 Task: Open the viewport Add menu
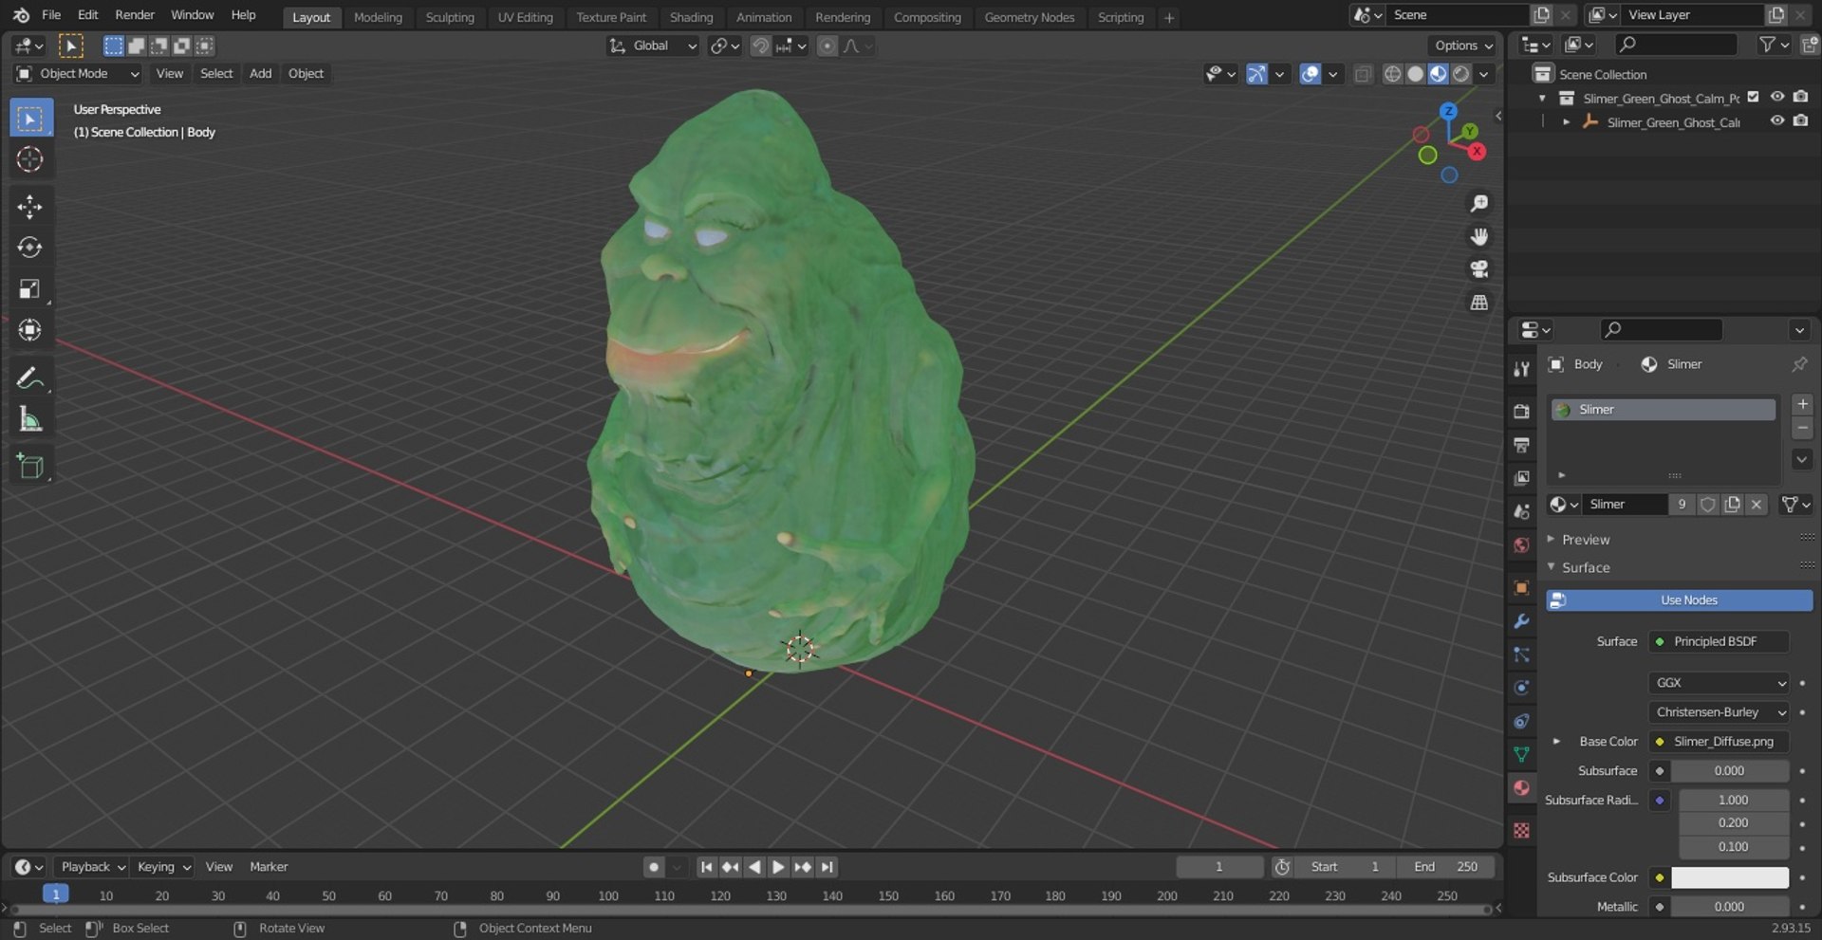(260, 74)
